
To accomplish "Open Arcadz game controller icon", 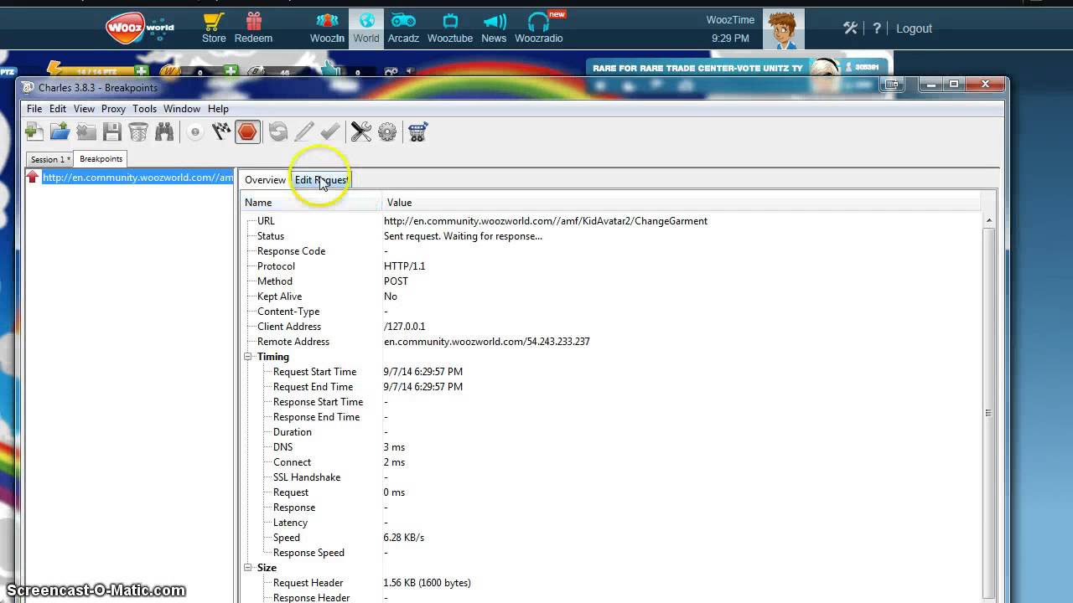I will pos(403,28).
